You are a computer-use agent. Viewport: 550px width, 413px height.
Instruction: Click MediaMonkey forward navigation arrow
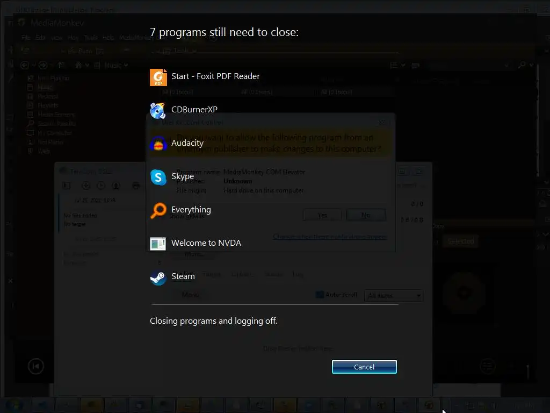pyautogui.click(x=43, y=65)
